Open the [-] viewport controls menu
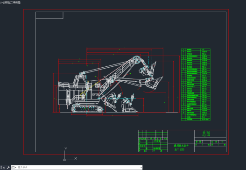246x170 pixels. pyautogui.click(x=1, y=2)
